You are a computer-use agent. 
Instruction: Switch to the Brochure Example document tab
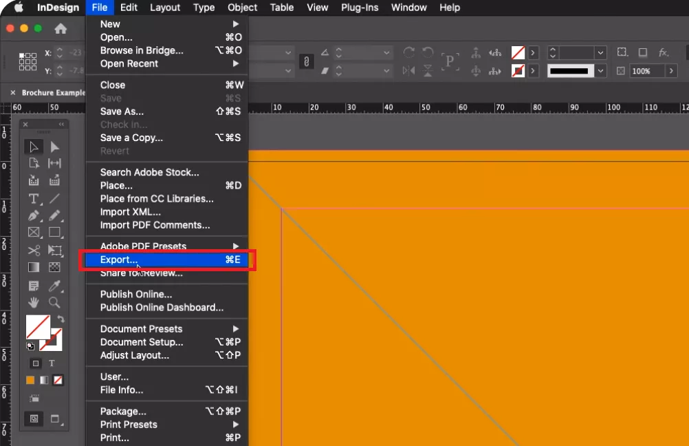[52, 92]
